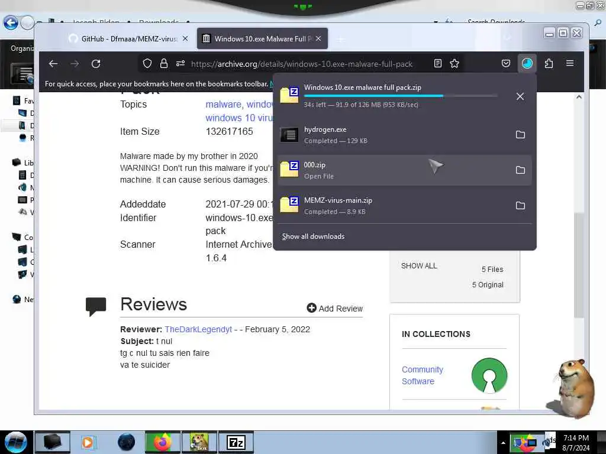606x454 pixels.
Task: Click the 5 Files count text
Action: pyautogui.click(x=492, y=269)
